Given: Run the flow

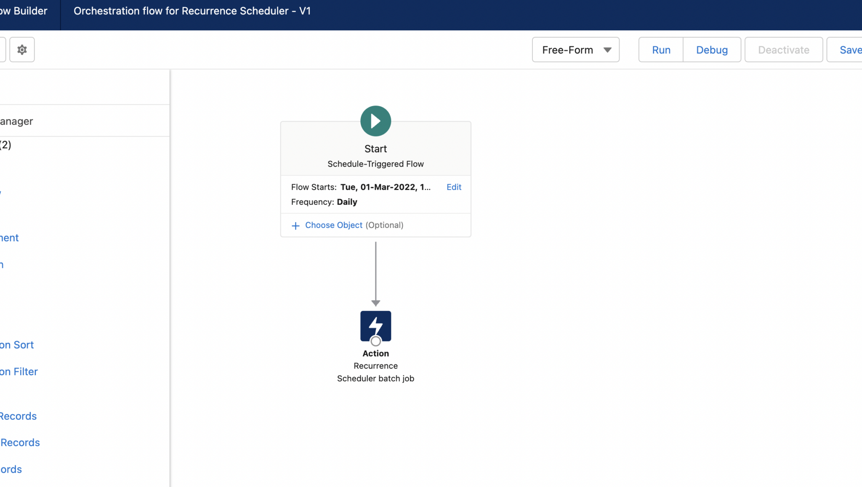Looking at the screenshot, I should (x=660, y=49).
